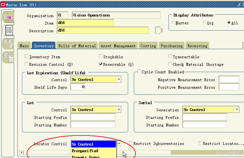Enable Check Material Shortage checkbox

pos(170,64)
